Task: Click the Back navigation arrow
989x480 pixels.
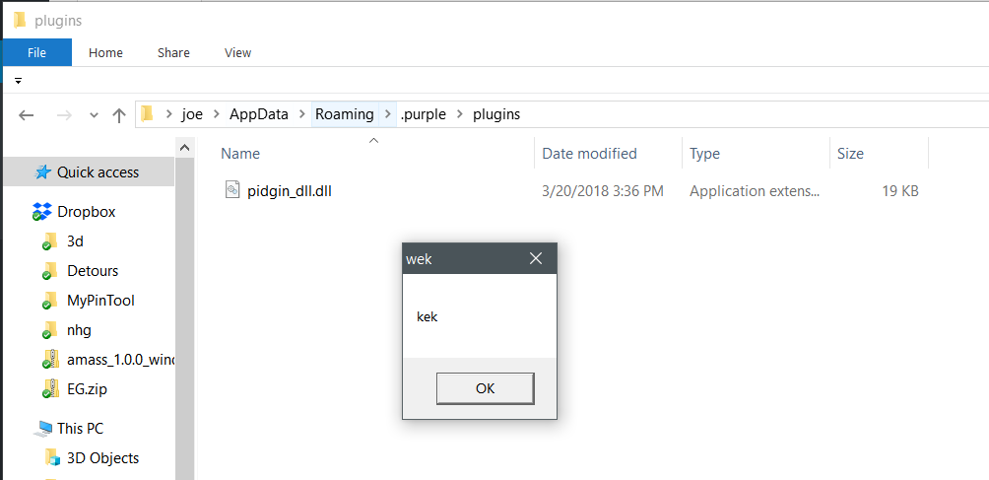Action: click(28, 114)
